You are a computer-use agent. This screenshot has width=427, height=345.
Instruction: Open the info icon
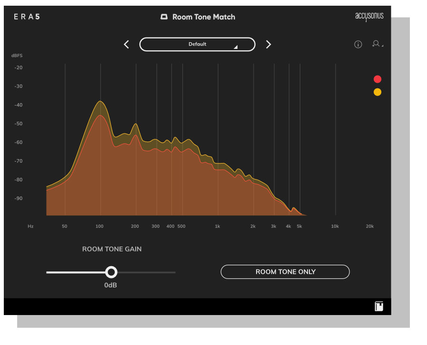coord(358,44)
